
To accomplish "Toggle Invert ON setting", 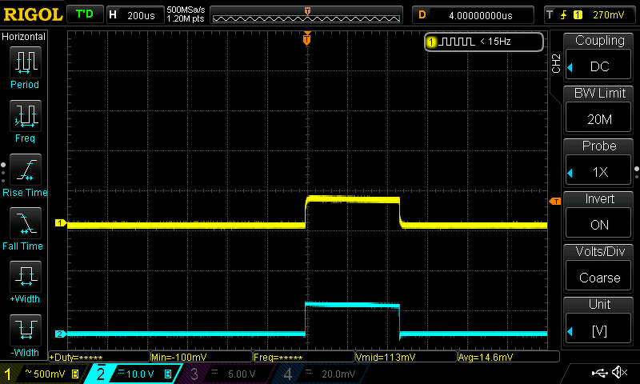I will [598, 222].
